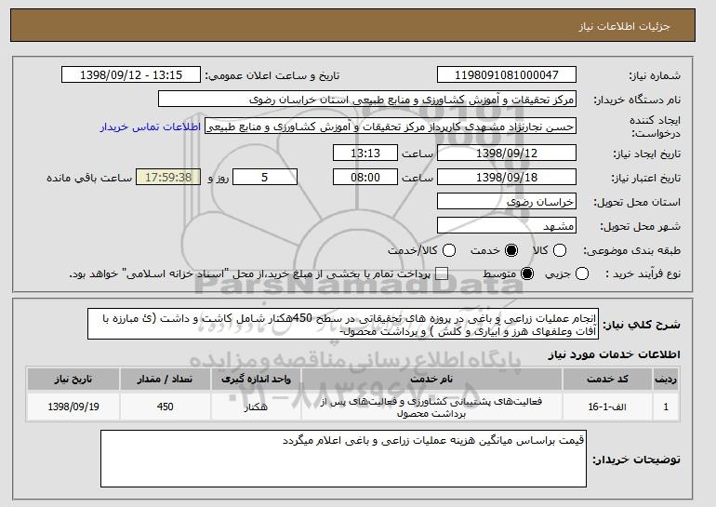Choose the جزیی purchase process option
Image resolution: width=716 pixels, height=507 pixels.
coord(582,274)
